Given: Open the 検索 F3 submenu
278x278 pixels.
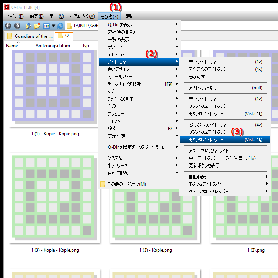Looking at the screenshot, I should [139, 129].
